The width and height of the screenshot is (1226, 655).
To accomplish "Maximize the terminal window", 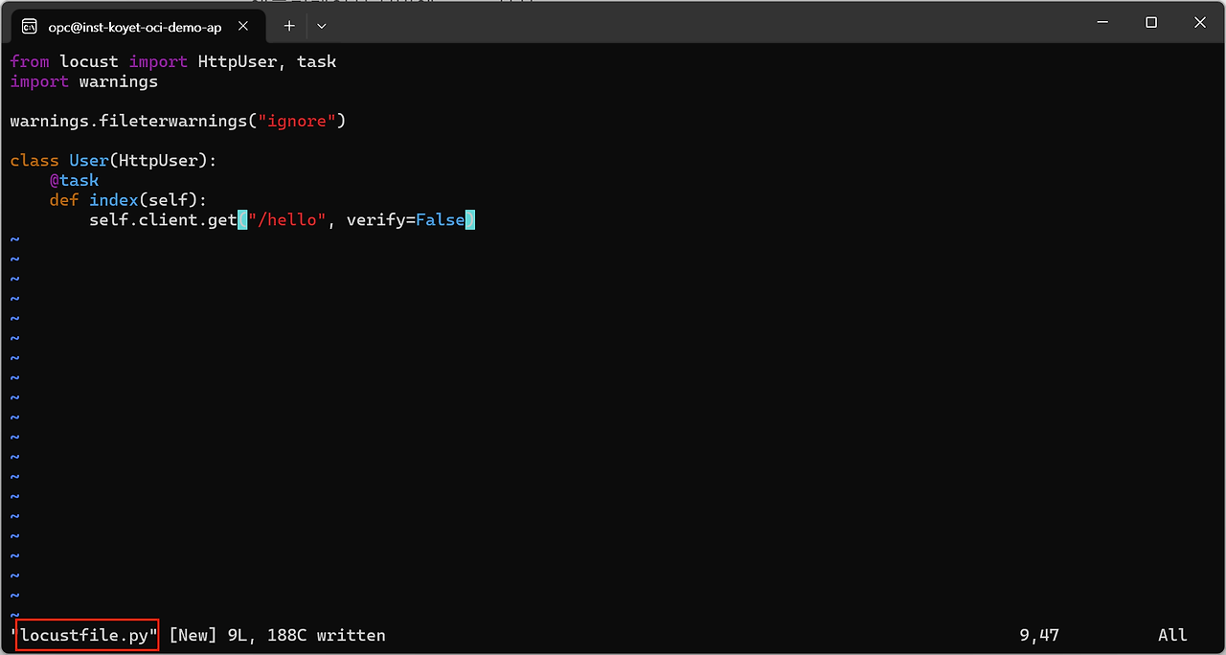I will [1151, 22].
